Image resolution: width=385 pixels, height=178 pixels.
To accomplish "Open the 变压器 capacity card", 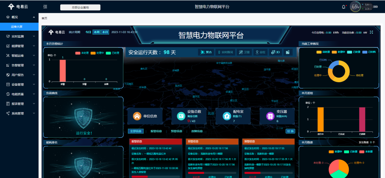I will coord(277,116).
